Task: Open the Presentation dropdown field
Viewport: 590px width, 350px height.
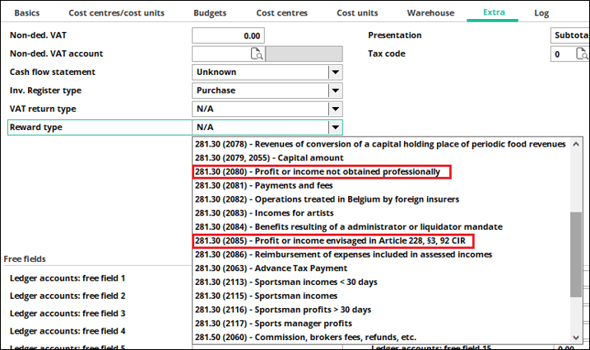Action: 569,36
